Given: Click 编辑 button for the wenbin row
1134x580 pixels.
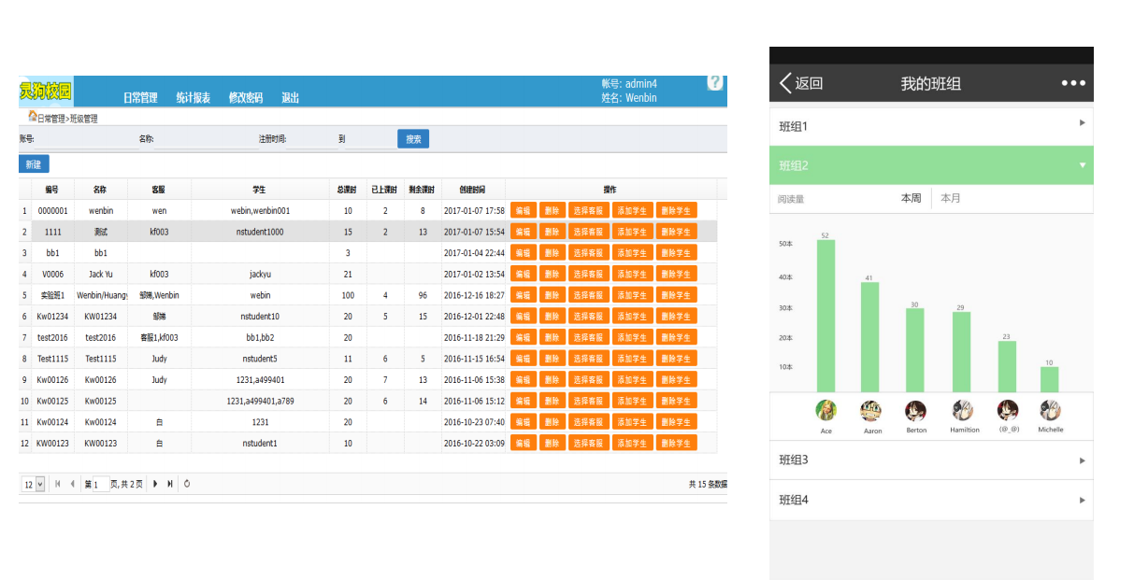Looking at the screenshot, I should [x=523, y=210].
